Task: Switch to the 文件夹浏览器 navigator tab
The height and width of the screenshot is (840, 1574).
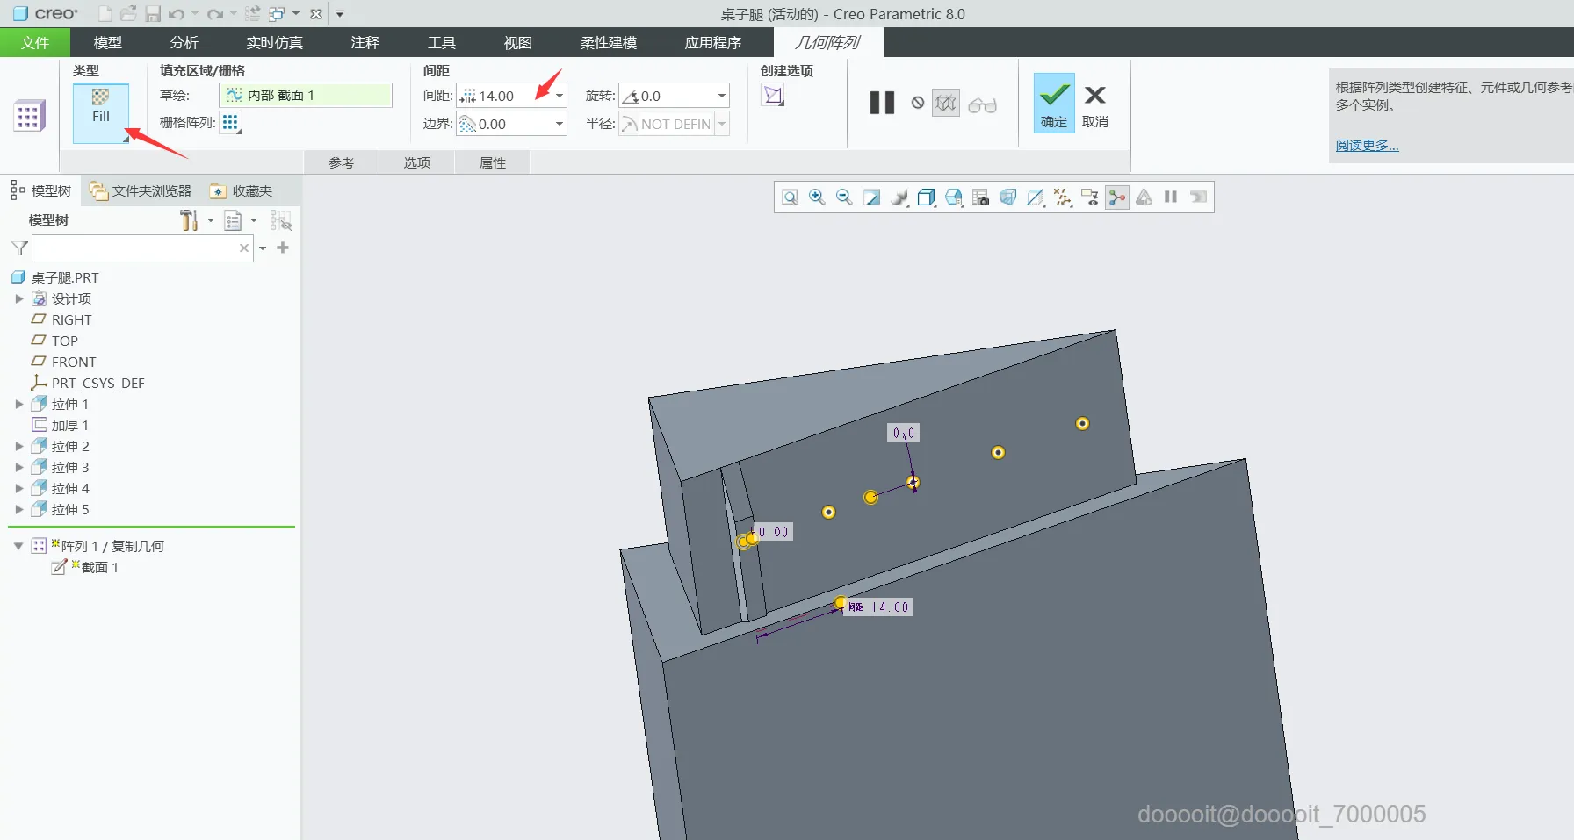Action: click(x=141, y=190)
